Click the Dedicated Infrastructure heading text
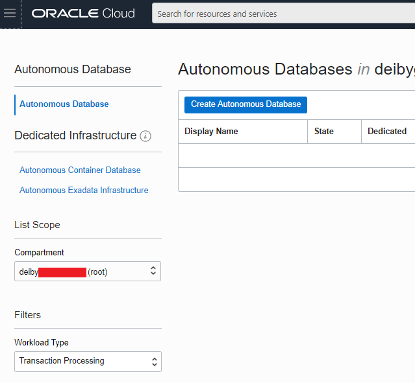 point(75,135)
